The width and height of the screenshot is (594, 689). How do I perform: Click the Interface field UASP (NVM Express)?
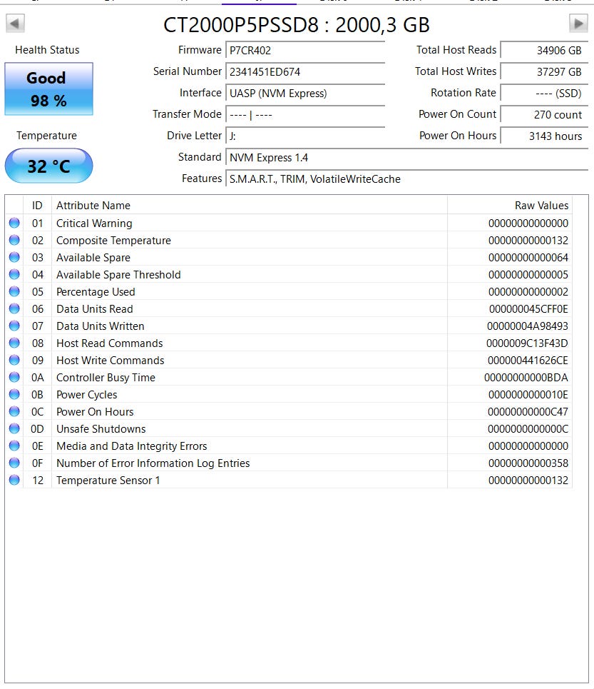click(x=305, y=93)
